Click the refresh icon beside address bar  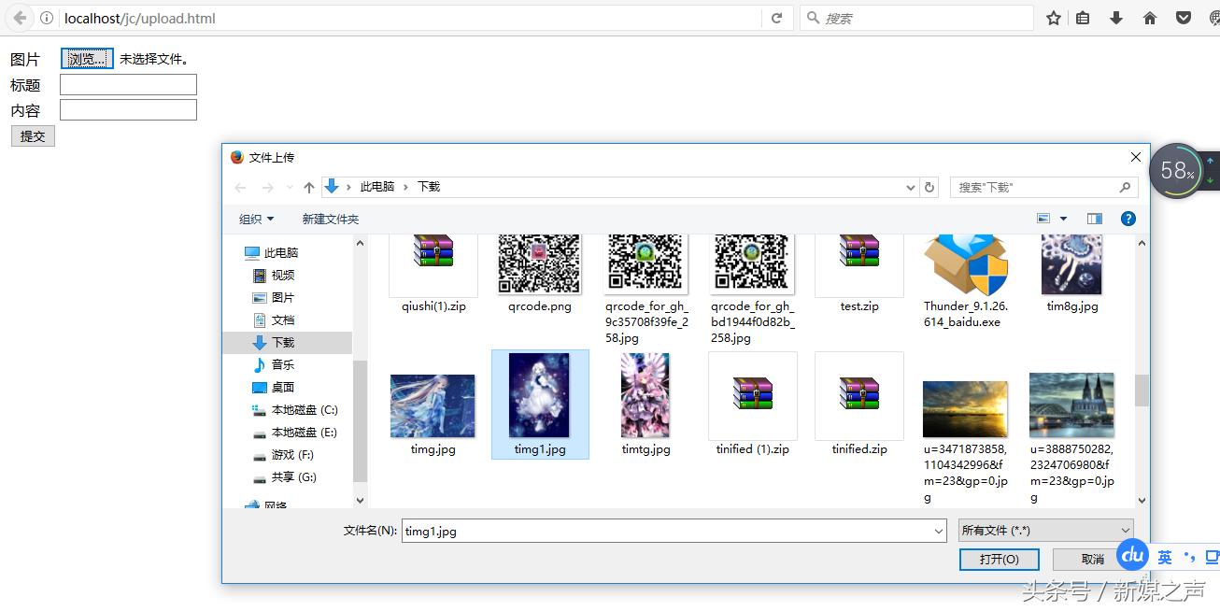[x=776, y=17]
